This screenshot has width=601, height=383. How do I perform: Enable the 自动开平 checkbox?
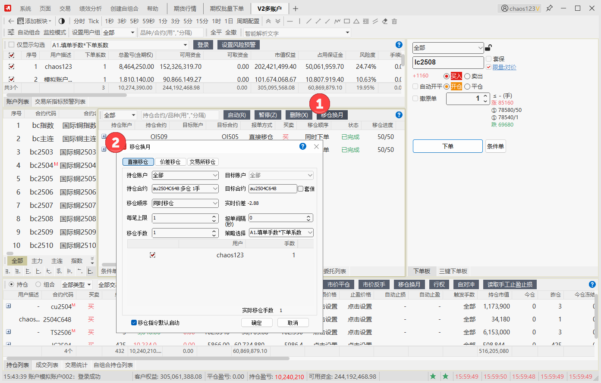tap(415, 86)
